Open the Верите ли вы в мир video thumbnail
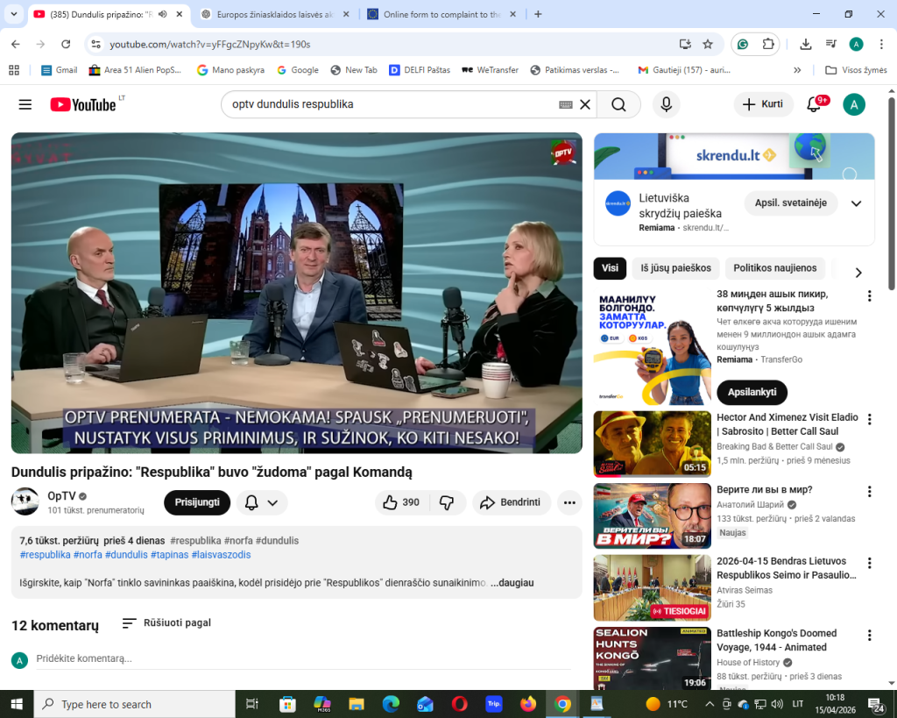This screenshot has height=718, width=897. point(652,515)
